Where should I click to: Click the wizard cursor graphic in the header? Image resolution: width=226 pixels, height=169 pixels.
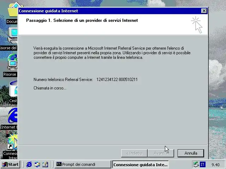coord(197,25)
